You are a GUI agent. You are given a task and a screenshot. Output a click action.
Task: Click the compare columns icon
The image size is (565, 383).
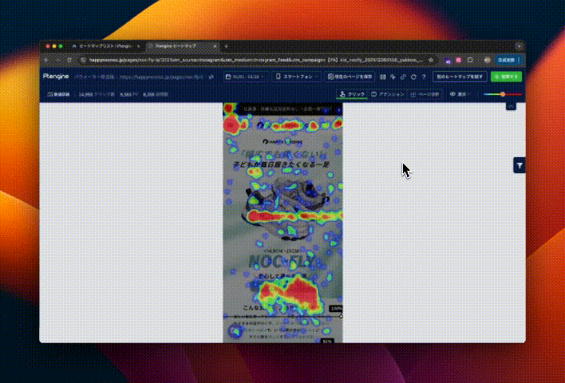tap(383, 77)
